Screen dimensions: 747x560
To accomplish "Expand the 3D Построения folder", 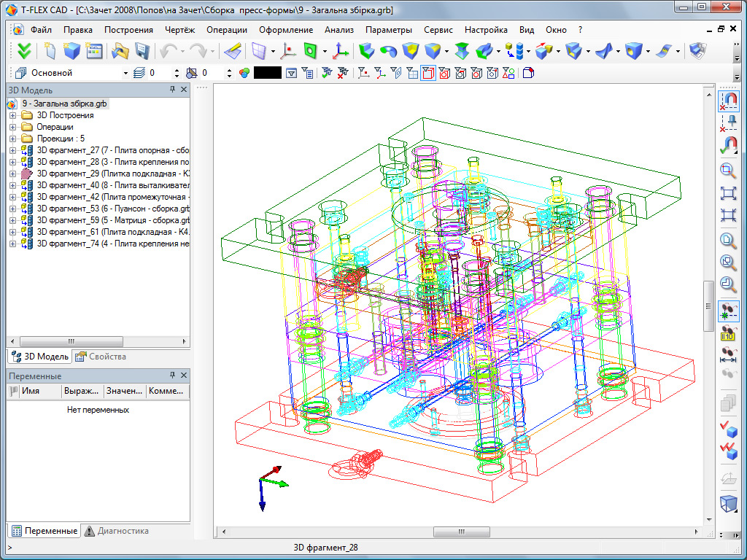I will click(x=13, y=115).
